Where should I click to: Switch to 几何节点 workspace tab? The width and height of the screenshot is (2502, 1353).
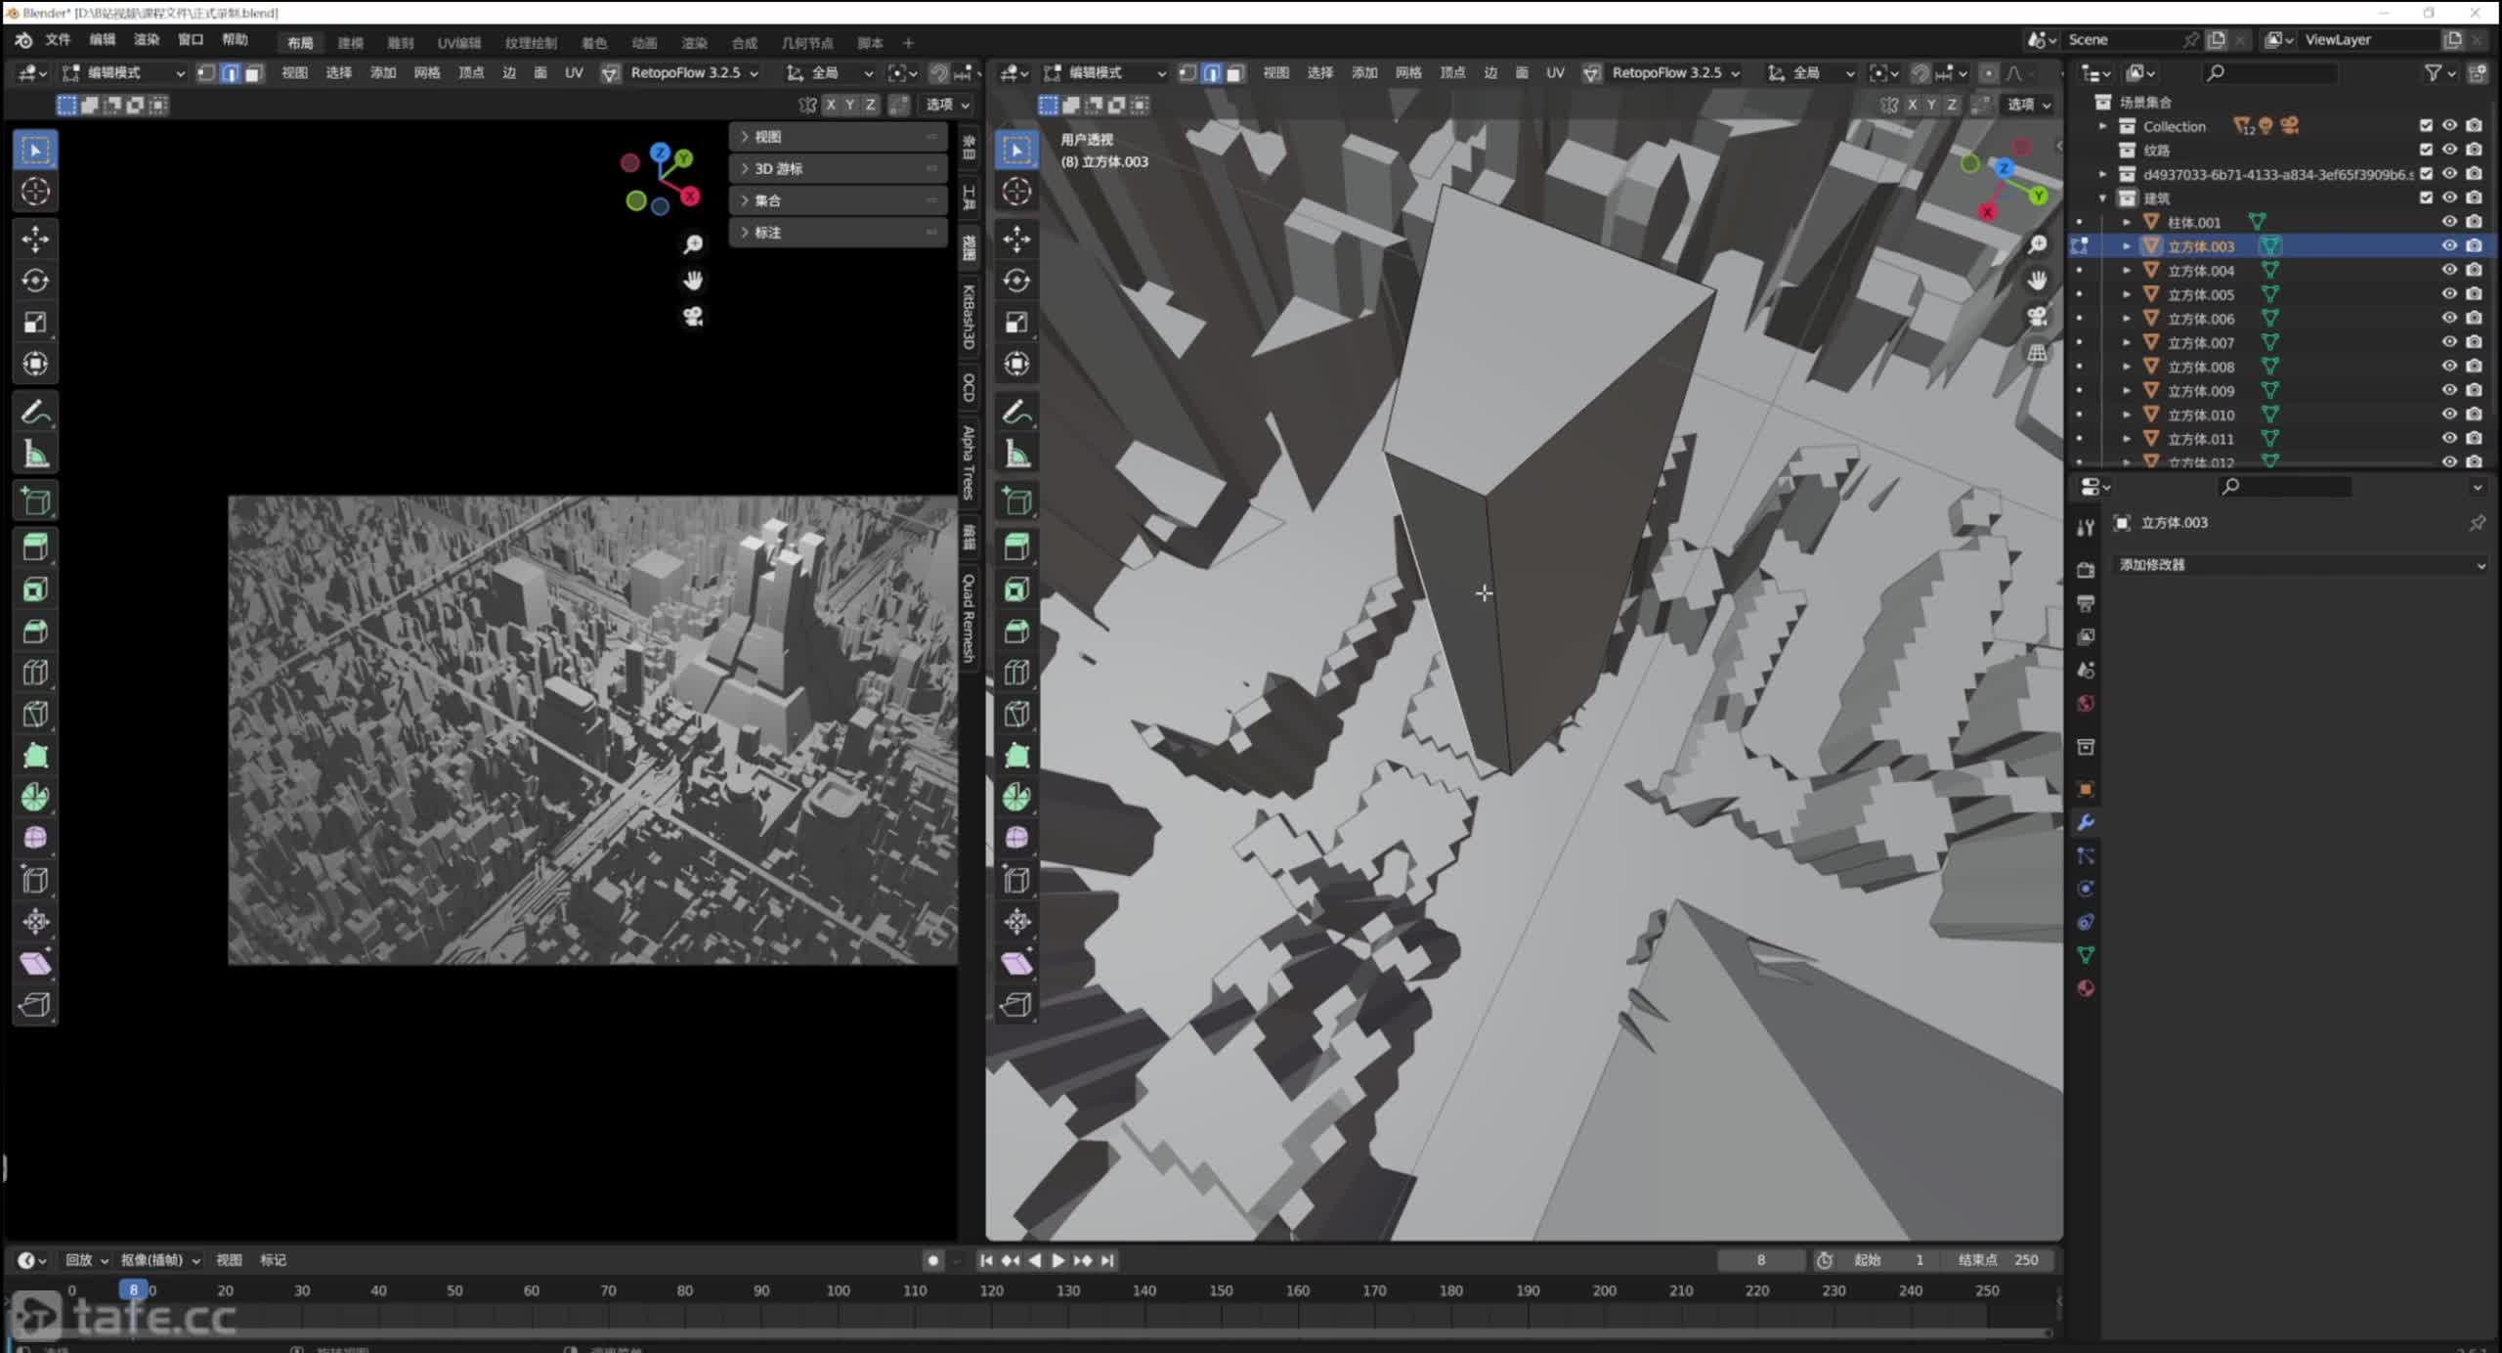coord(807,43)
